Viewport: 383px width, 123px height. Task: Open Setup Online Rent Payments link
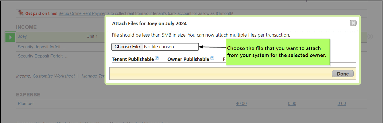coord(84,13)
